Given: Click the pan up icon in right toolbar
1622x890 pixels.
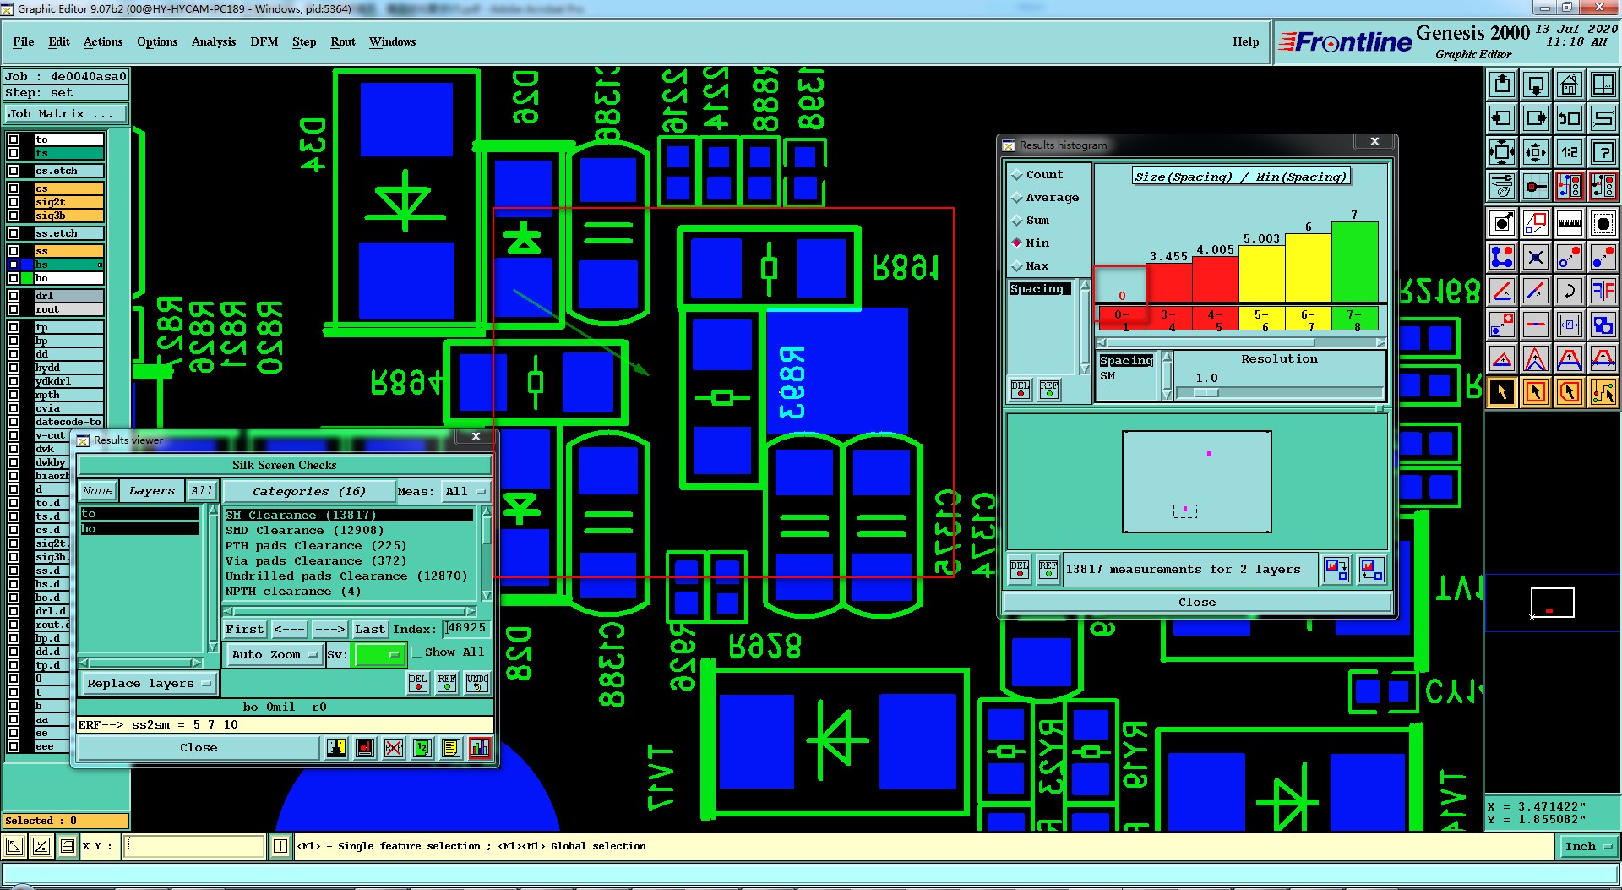Looking at the screenshot, I should pos(1502,85).
